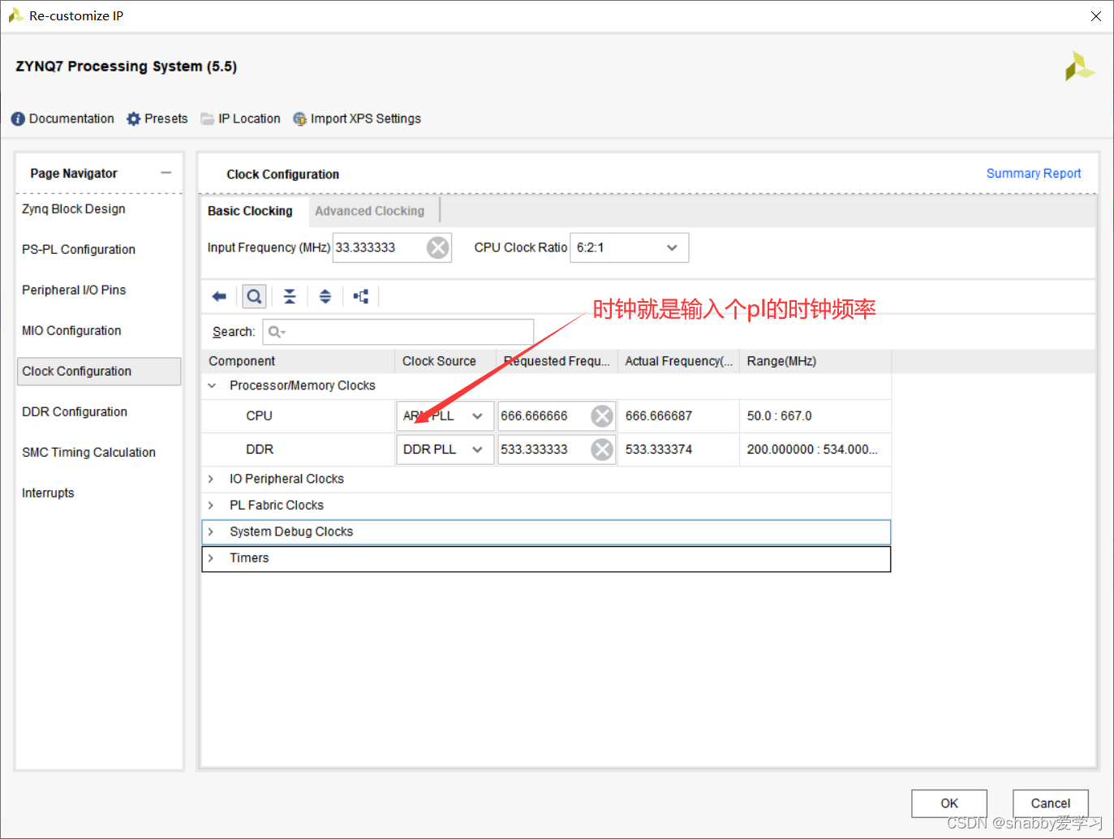Image resolution: width=1114 pixels, height=839 pixels.
Task: Click the IP Location button label
Action: [249, 118]
